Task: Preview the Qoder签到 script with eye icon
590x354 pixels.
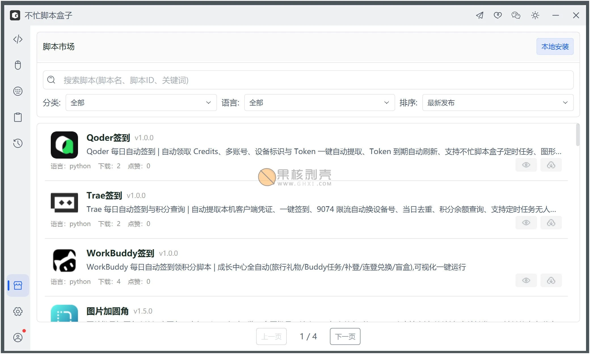Action: [x=526, y=165]
